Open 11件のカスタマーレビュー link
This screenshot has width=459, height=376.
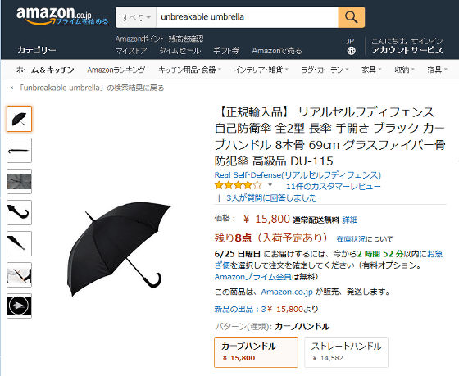[x=334, y=187]
